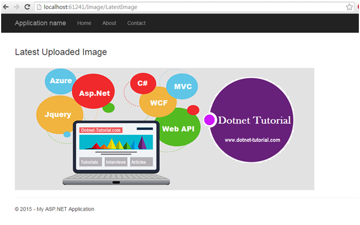
Task: Select the Latest Uploaded Image heading
Action: (x=61, y=52)
